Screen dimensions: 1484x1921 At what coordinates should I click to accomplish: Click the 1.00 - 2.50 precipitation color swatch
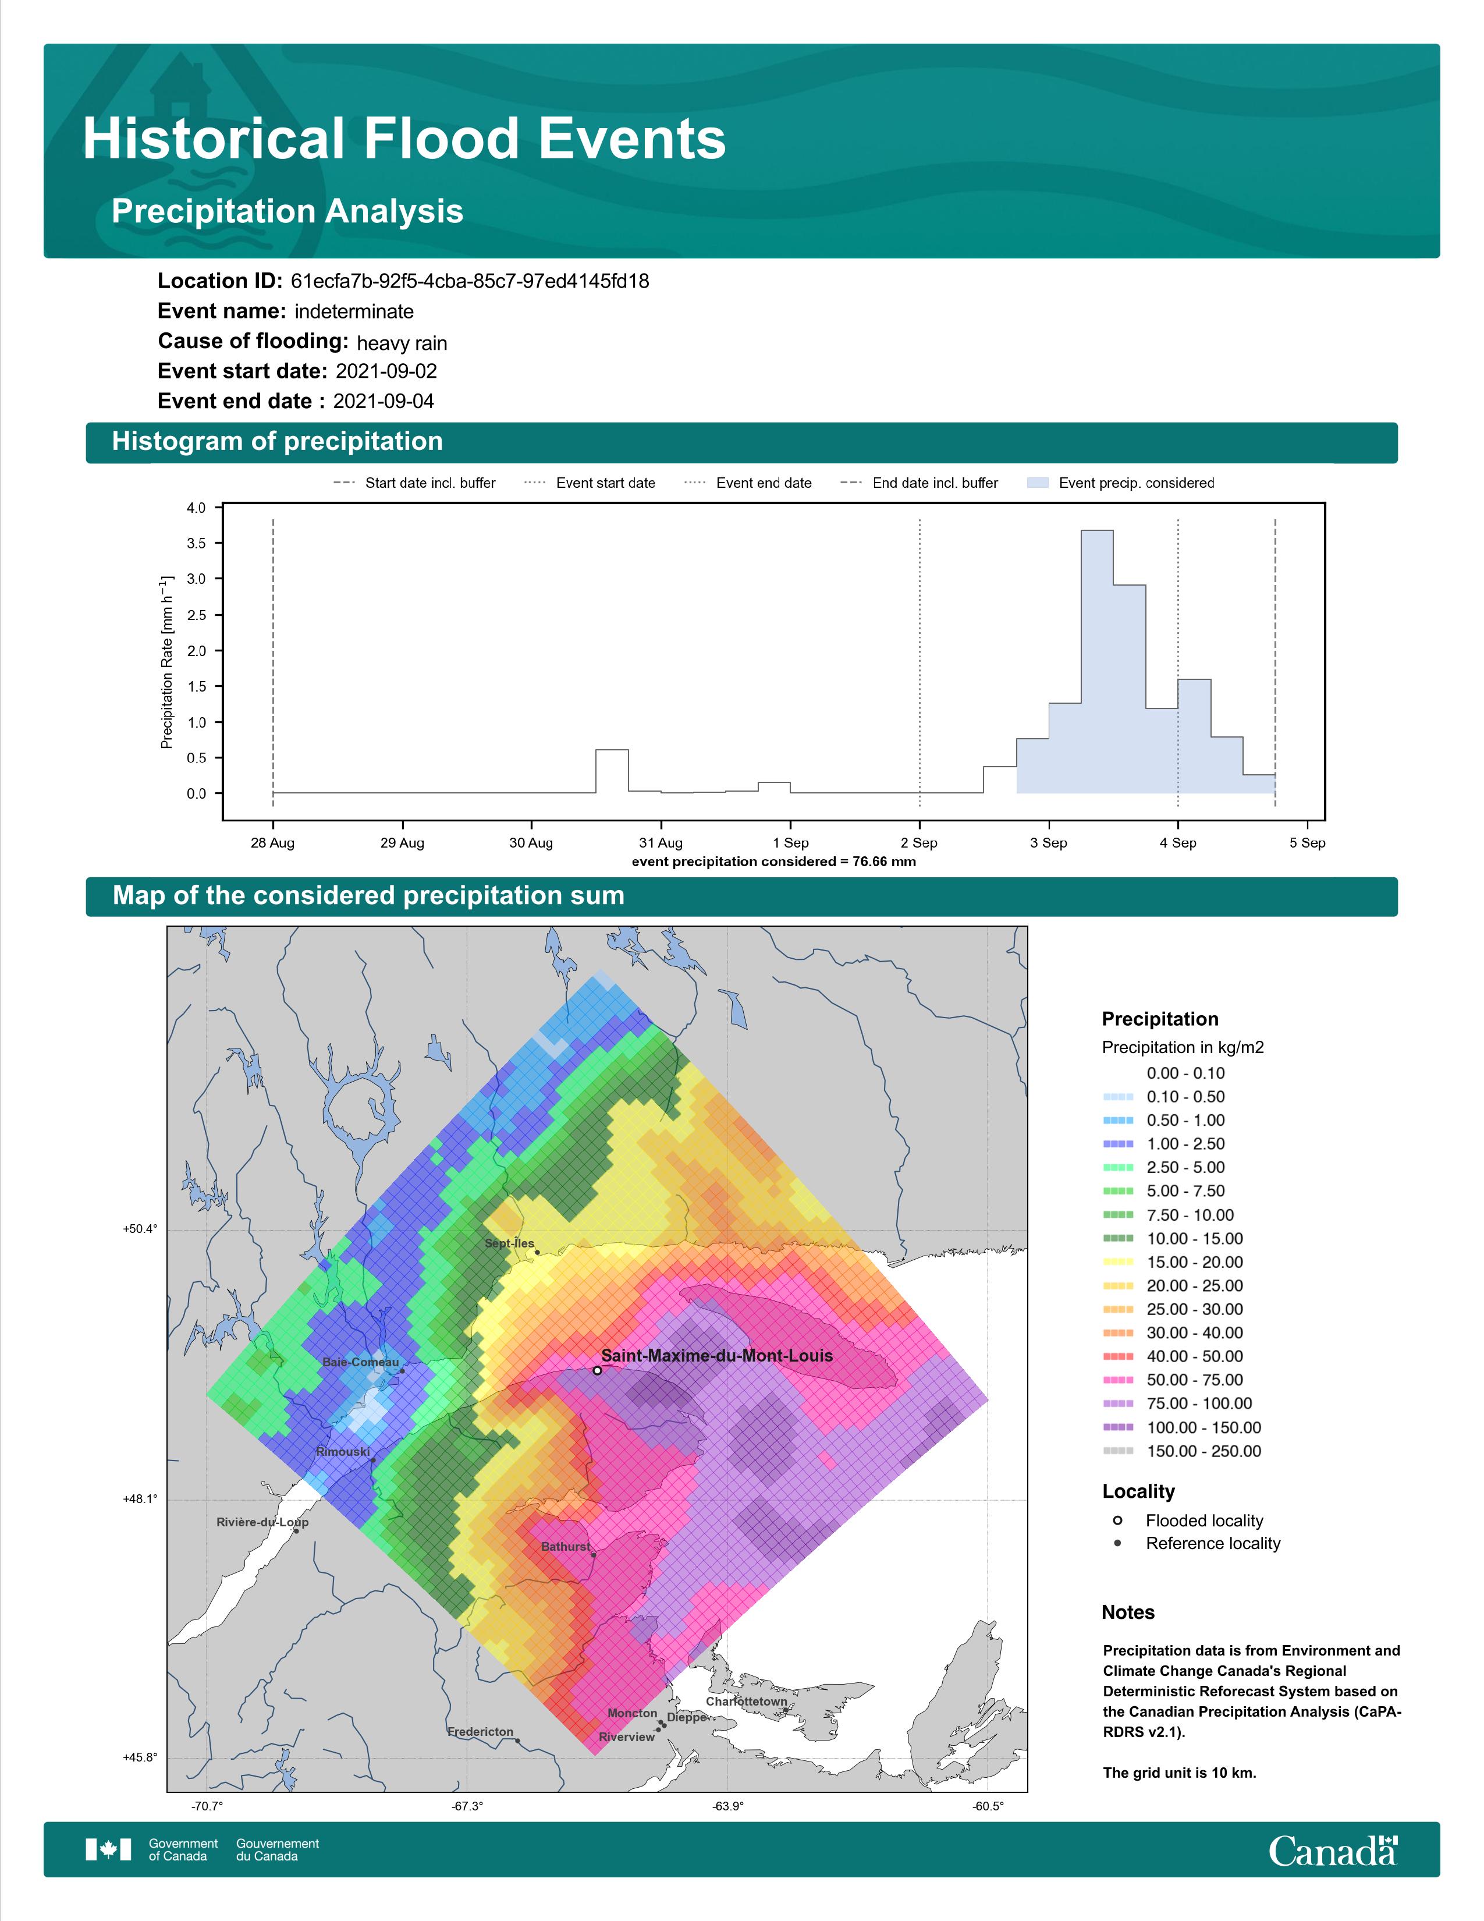[1117, 1144]
